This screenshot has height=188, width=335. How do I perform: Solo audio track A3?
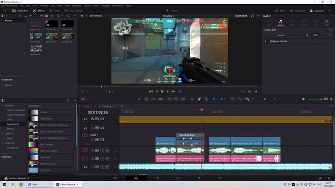[102, 167]
